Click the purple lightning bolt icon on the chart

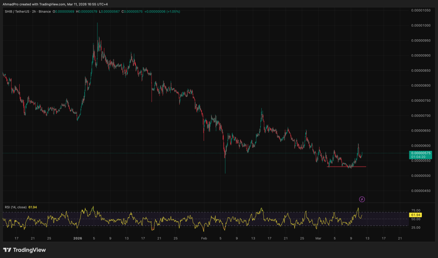coord(361,199)
